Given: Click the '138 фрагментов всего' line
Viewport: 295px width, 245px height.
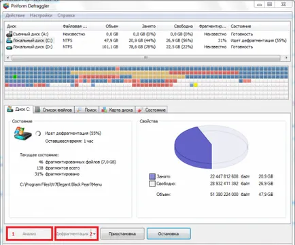Looking at the screenshot, I should (x=58, y=168).
